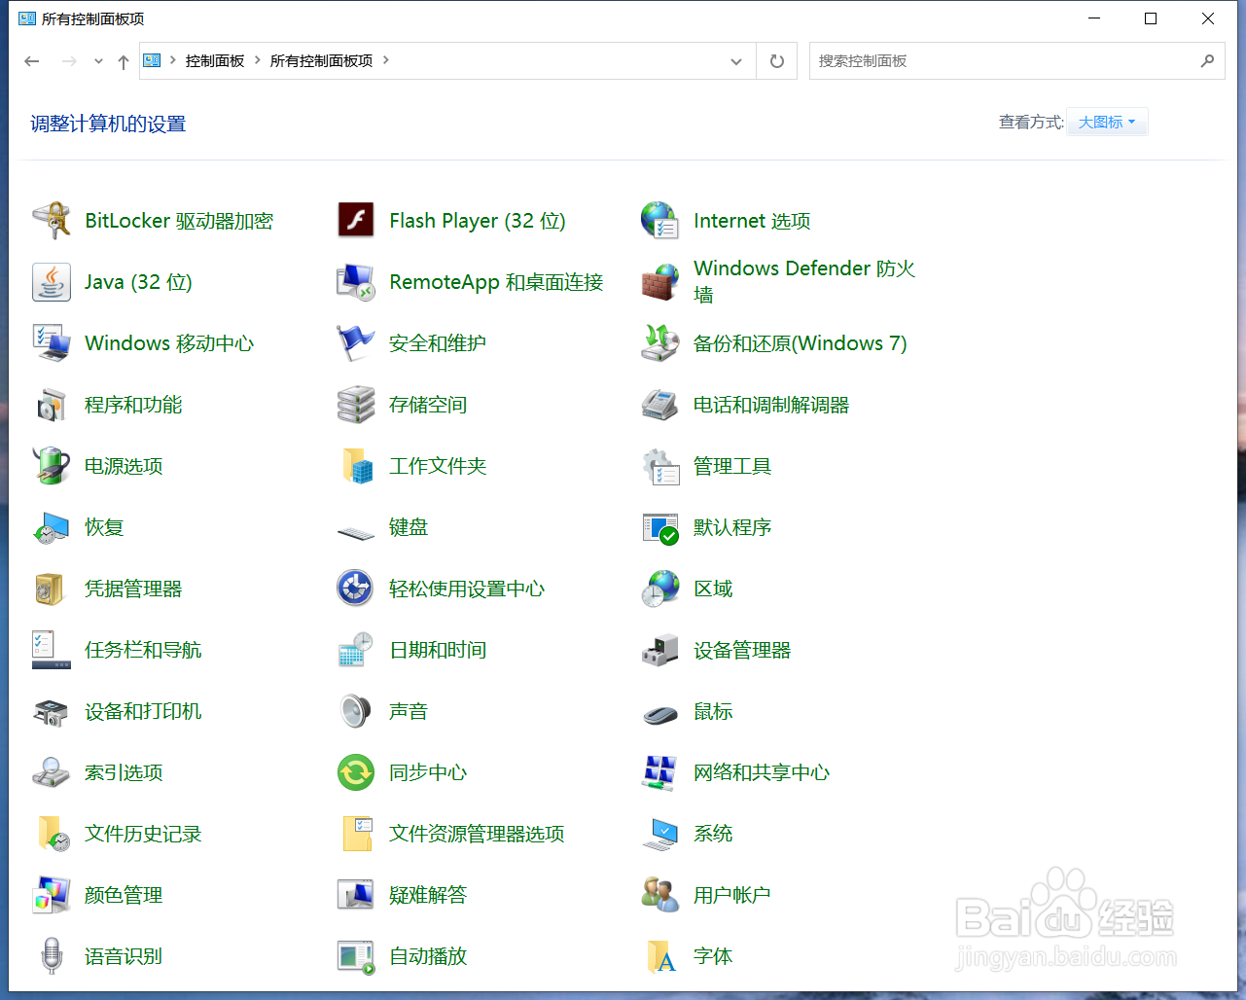This screenshot has width=1246, height=1000.
Task: Click the Forward navigation arrow
Action: (x=69, y=61)
